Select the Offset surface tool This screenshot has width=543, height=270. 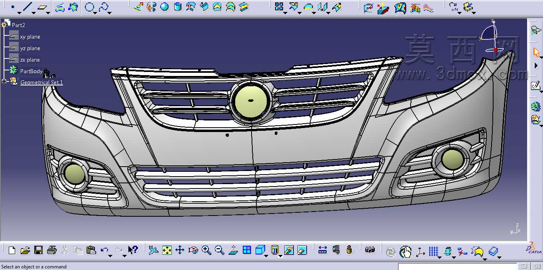click(191, 7)
